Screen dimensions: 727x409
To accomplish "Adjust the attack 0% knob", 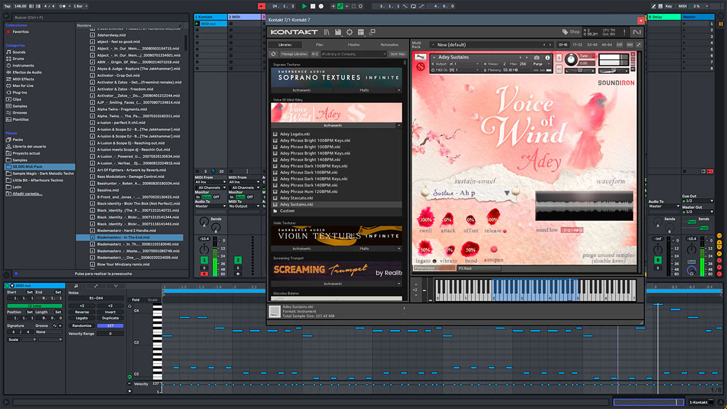I will [x=448, y=219].
